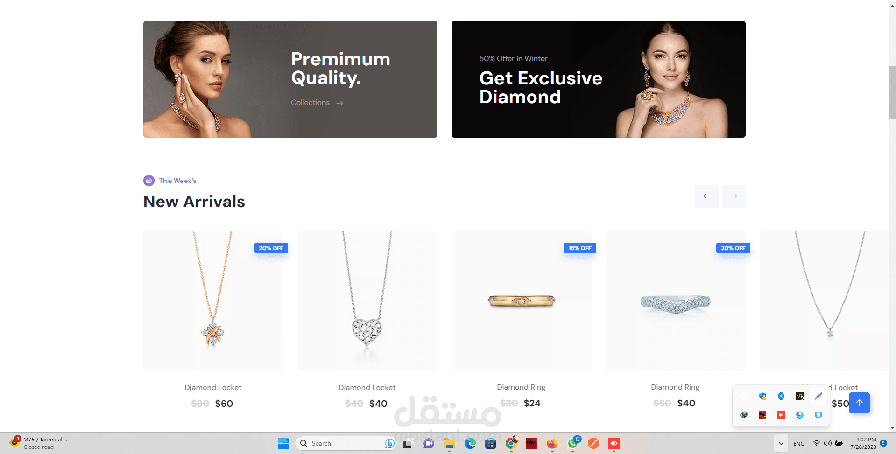The image size is (896, 454).
Task: Open Windows Security shield in tray popup
Action: coord(762,396)
